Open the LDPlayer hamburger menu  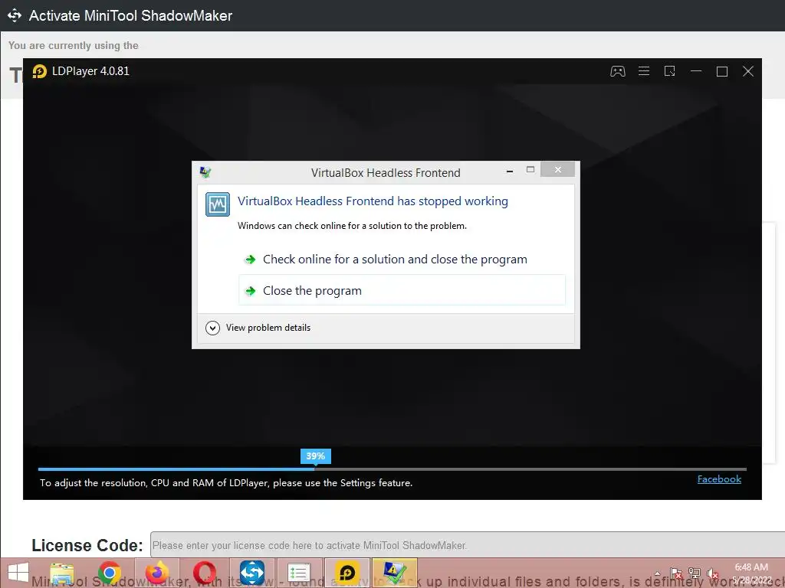[x=644, y=71]
